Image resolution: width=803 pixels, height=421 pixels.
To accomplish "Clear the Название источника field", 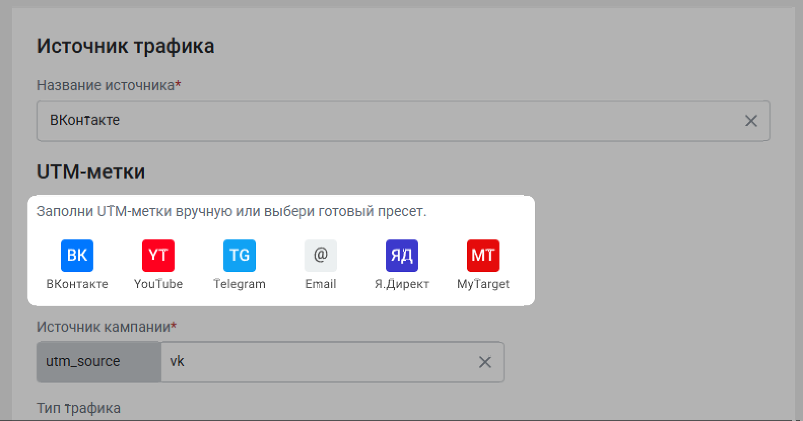I will point(751,121).
